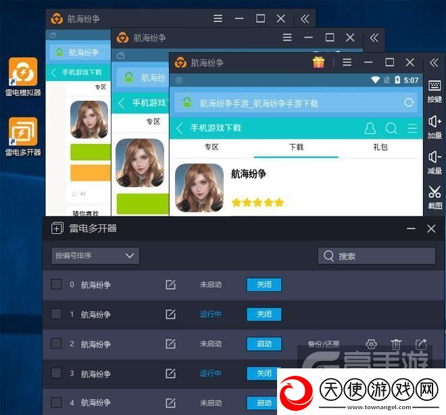Delete instance 2 with the trash icon
The height and width of the screenshot is (415, 446).
pyautogui.click(x=395, y=344)
